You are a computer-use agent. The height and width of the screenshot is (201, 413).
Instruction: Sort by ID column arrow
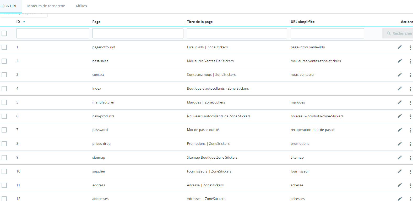tap(24, 22)
